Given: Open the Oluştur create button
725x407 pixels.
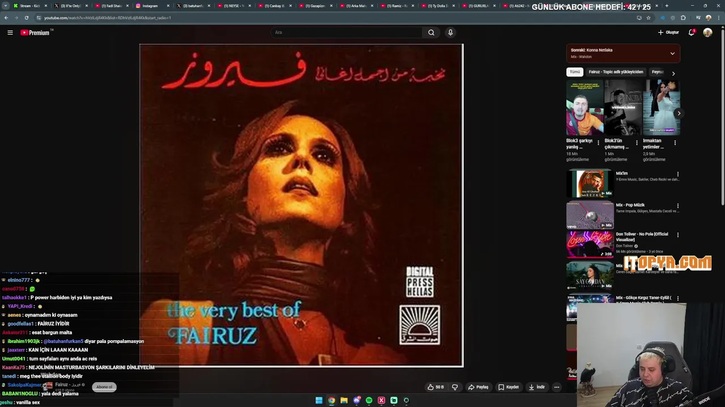Looking at the screenshot, I should [668, 32].
